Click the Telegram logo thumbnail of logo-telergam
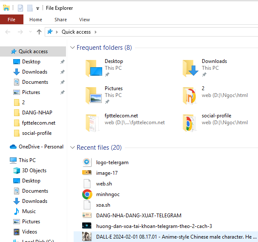Screen dimensions: 258x242 point(87,162)
